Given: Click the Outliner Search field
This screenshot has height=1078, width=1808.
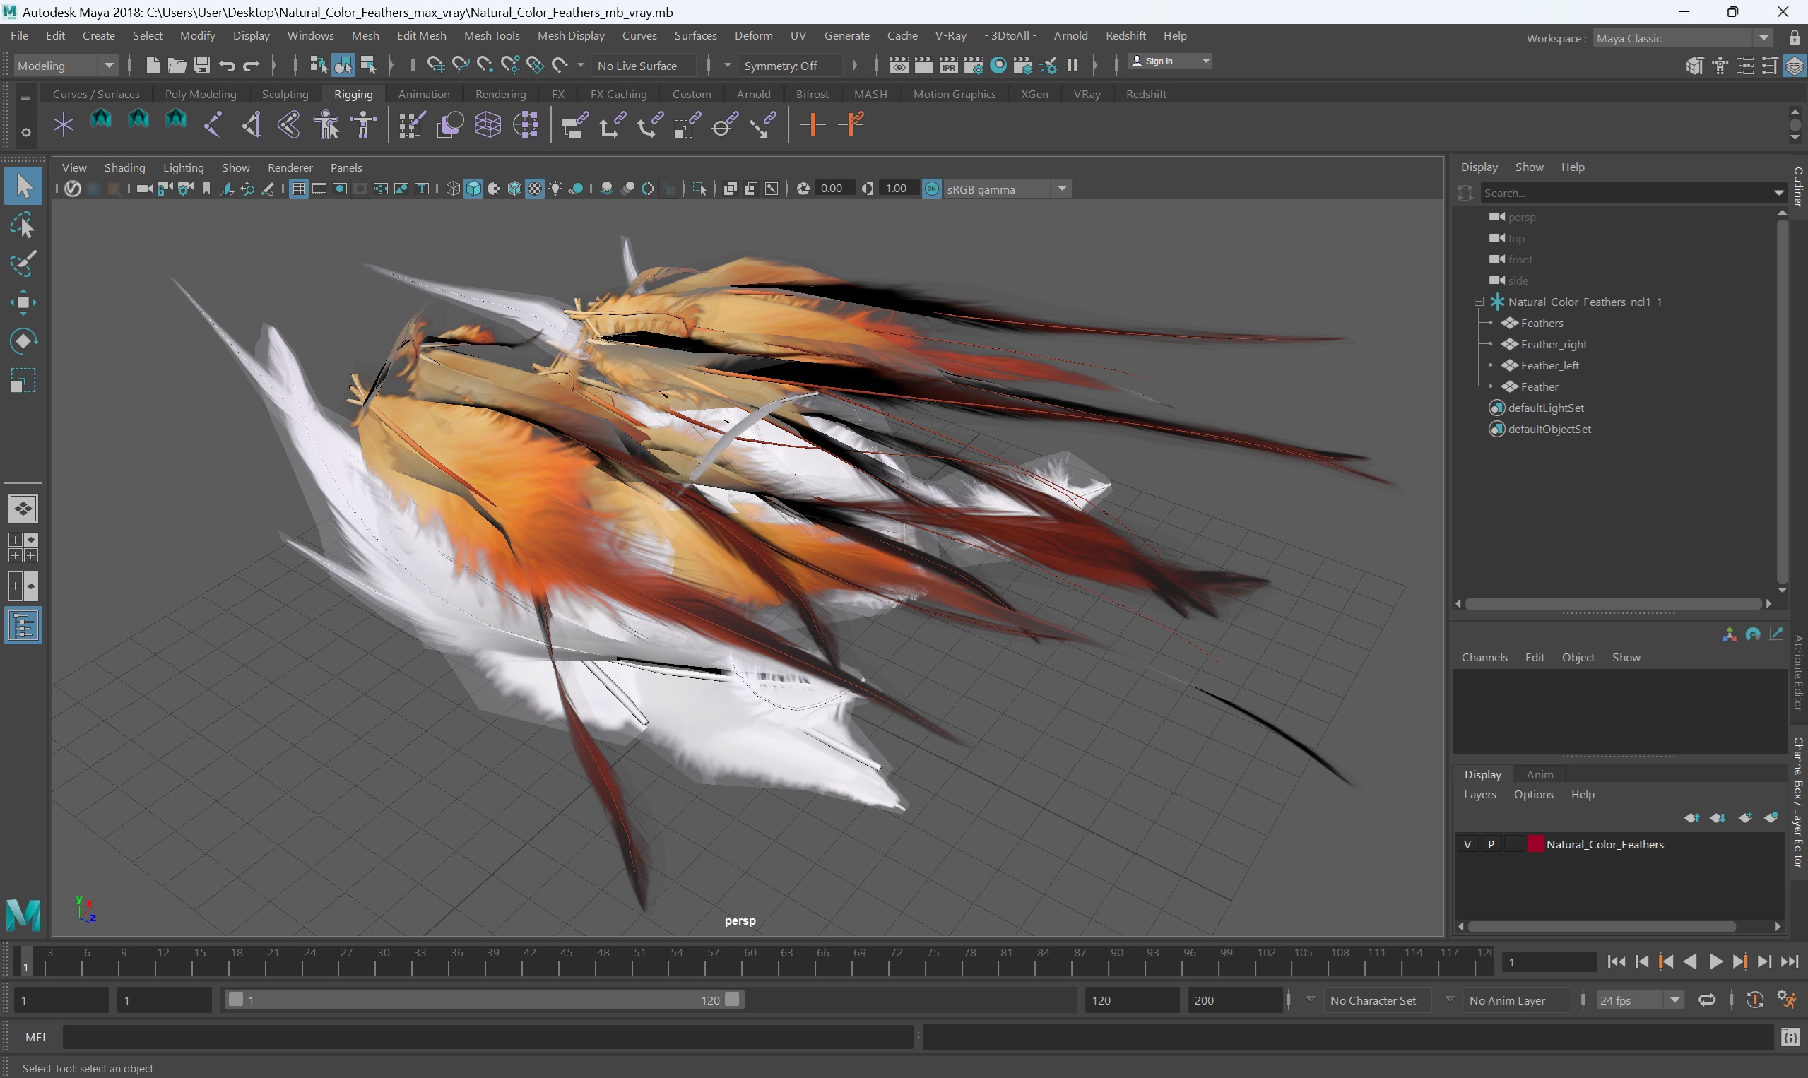Looking at the screenshot, I should [1626, 192].
